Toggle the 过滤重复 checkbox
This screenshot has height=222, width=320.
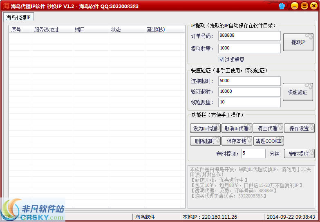tap(221, 59)
